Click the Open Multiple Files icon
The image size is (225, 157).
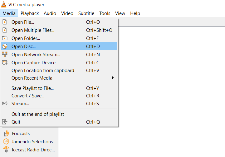(x=5, y=30)
